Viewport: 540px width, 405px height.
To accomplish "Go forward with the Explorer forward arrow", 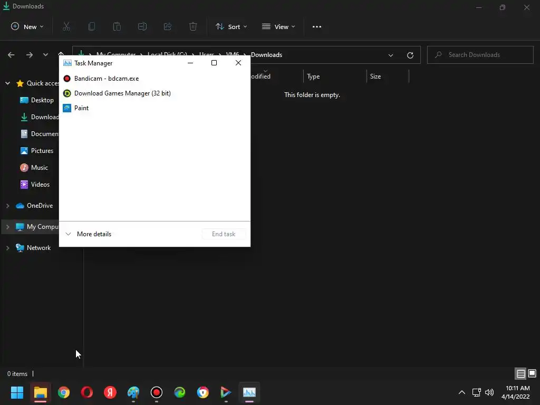I will coord(30,55).
